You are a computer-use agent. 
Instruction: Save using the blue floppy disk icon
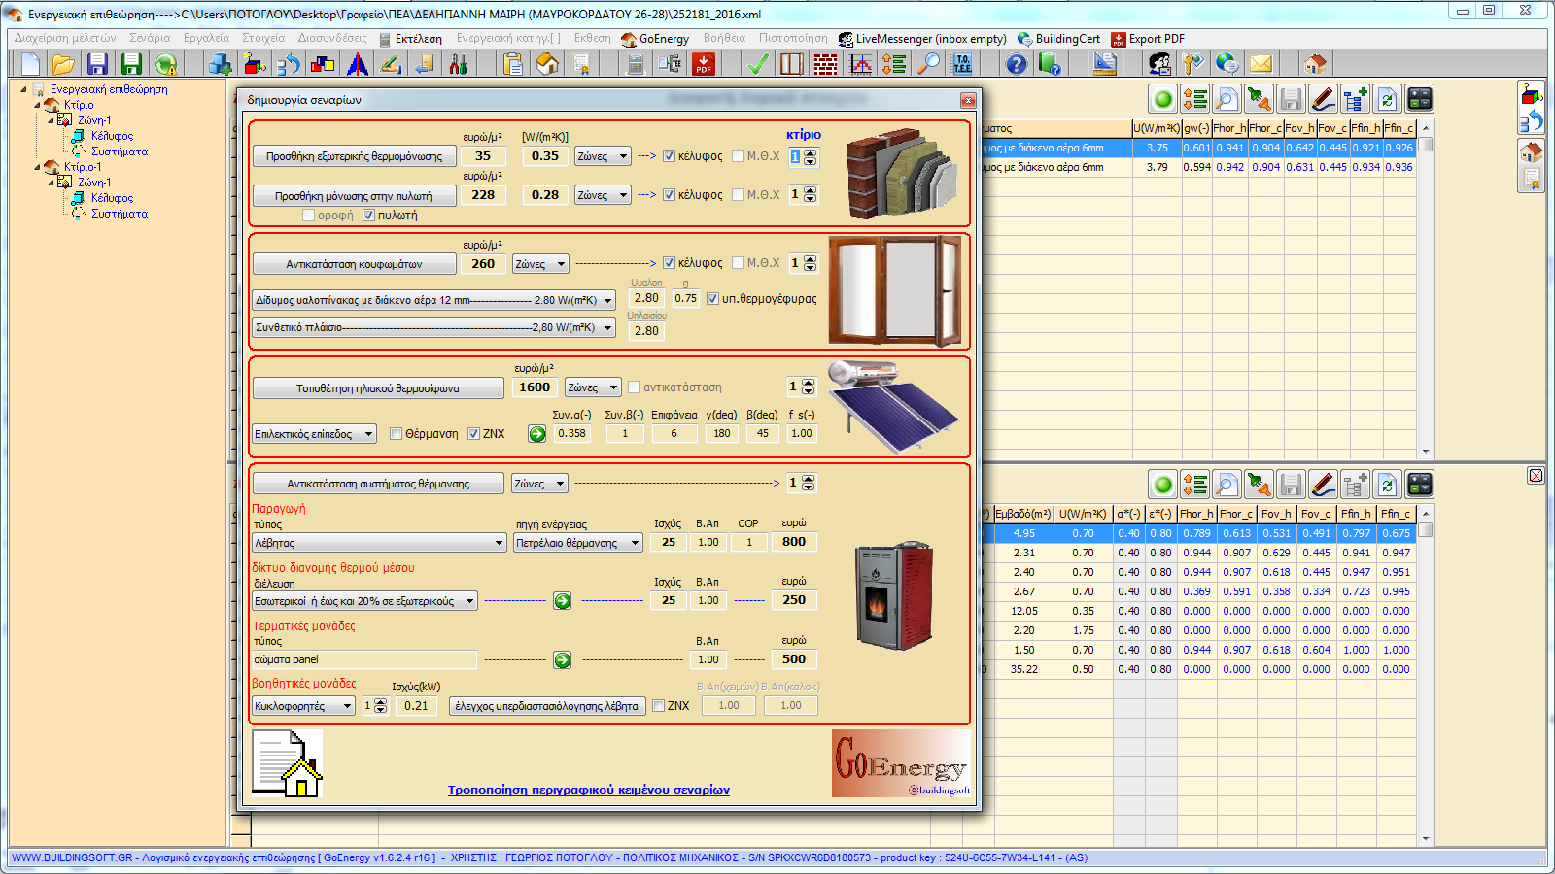(x=97, y=64)
